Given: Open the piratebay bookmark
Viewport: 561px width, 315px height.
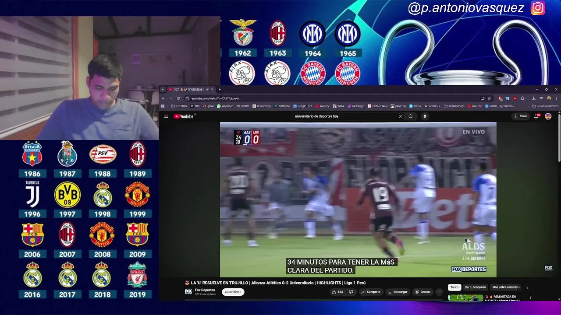Looking at the screenshot, I should pyautogui.click(x=398, y=106).
